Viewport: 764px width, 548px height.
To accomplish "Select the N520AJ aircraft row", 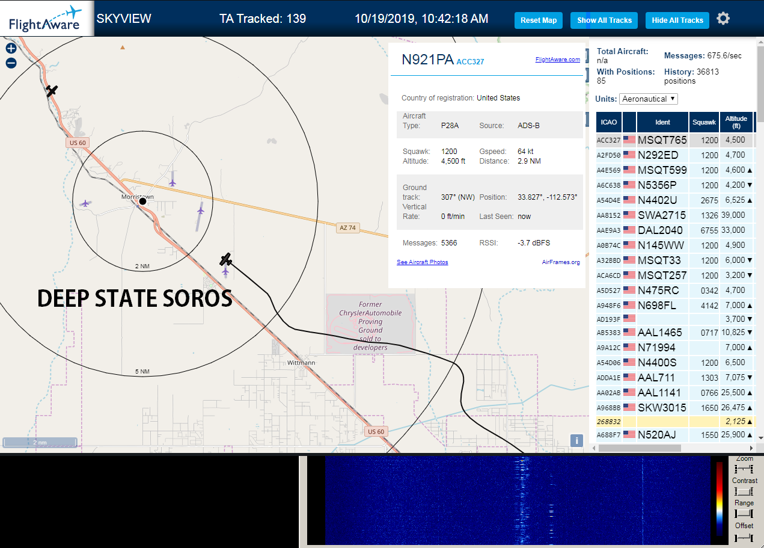I will (674, 434).
